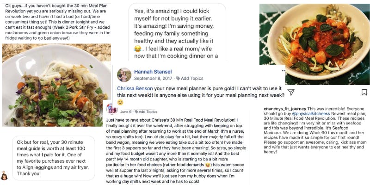The width and height of the screenshot is (370, 185).
Task: Open Hannah Stansel's profile picture
Action: (124, 75)
